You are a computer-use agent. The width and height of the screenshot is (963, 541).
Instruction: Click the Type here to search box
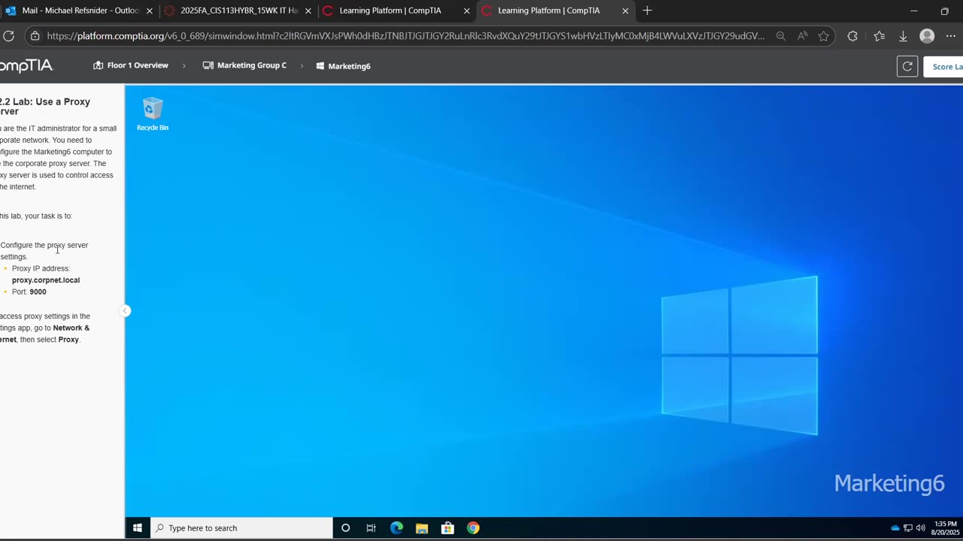click(242, 528)
